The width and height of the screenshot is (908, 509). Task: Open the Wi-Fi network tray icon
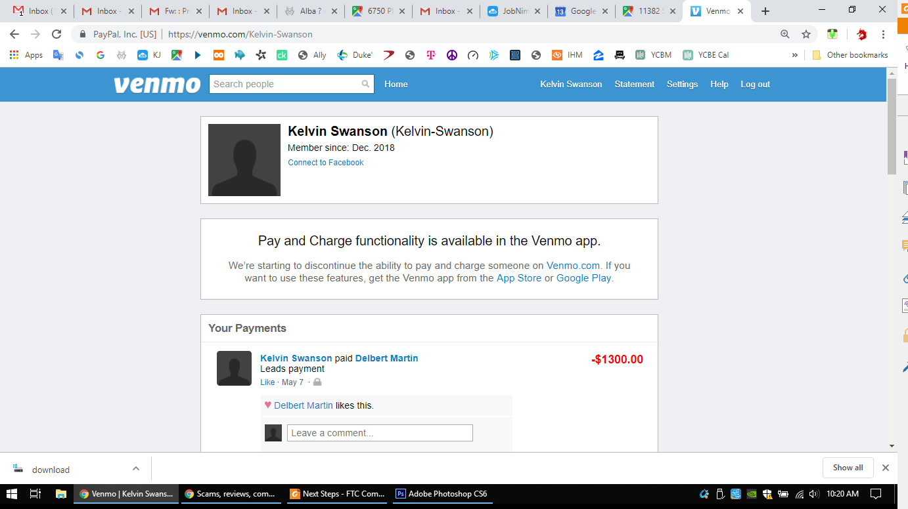tap(800, 494)
